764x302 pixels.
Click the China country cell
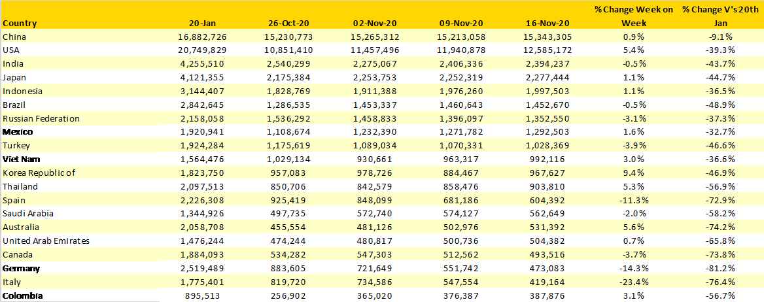14,37
